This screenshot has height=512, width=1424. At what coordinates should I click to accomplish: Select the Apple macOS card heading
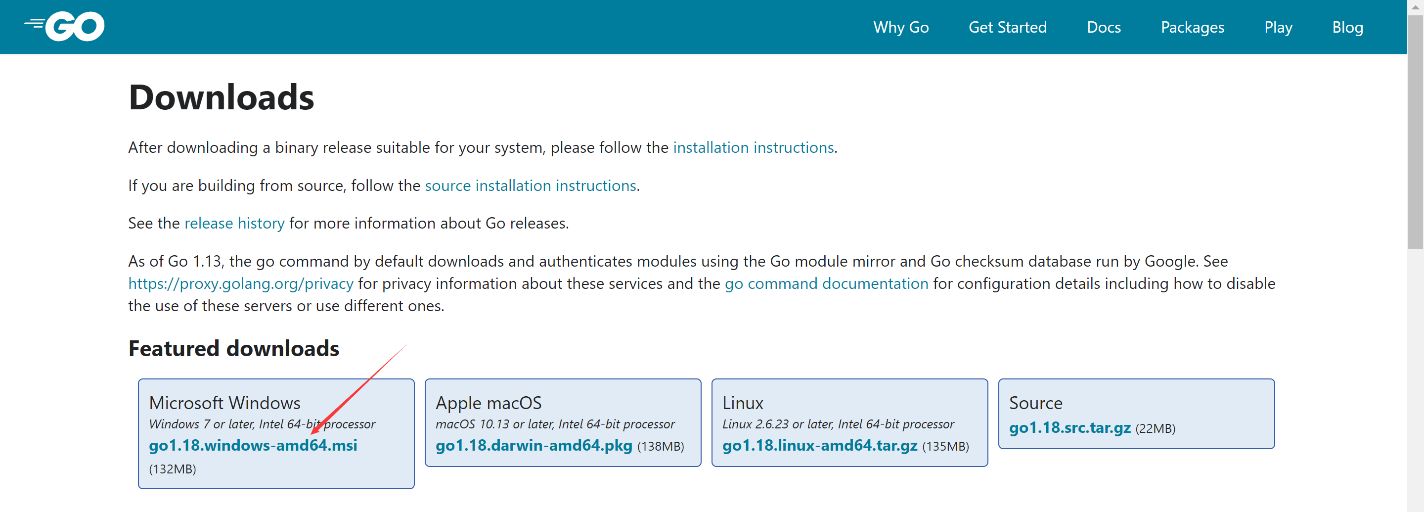click(488, 403)
